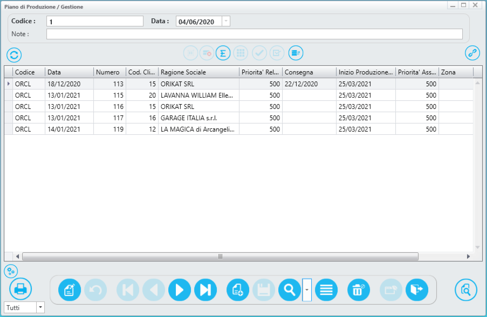
Task: Sort by the Consegna column header
Action: click(309, 72)
